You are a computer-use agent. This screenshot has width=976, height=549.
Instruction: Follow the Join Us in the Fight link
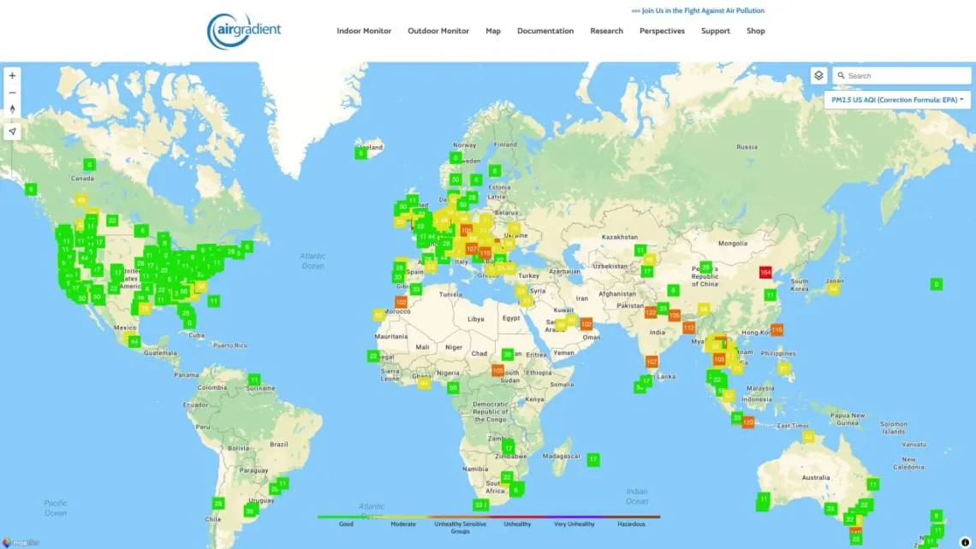[700, 10]
